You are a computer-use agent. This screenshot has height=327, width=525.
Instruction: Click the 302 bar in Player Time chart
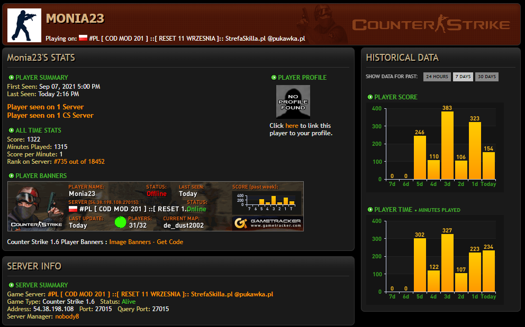[420, 265]
